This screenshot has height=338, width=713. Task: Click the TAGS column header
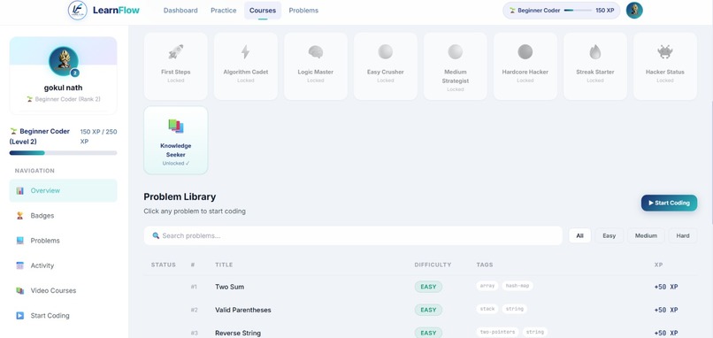tap(484, 265)
